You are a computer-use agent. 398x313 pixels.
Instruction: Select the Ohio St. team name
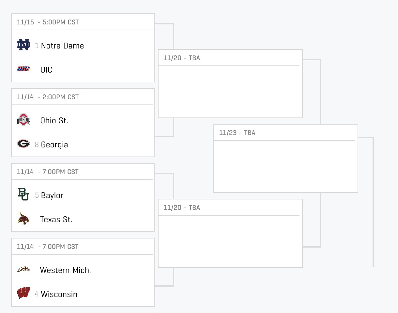point(54,121)
